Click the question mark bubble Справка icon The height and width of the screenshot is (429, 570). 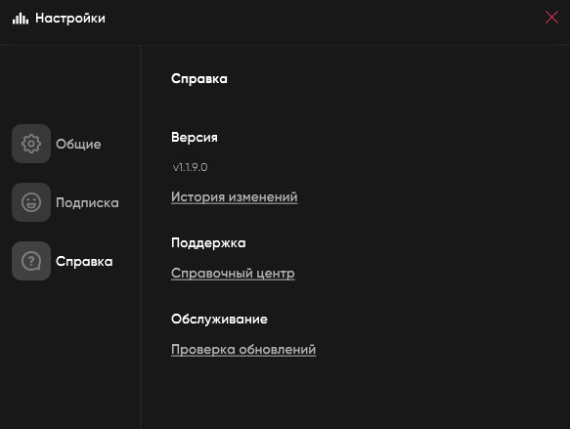[31, 261]
